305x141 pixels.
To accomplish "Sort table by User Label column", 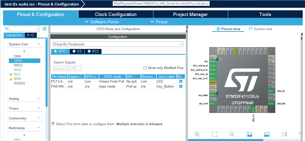I will click(166, 77).
